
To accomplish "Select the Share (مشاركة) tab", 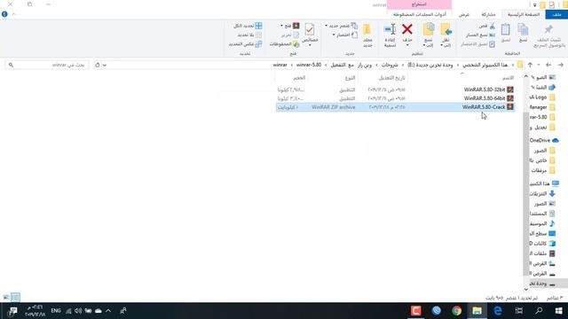I will (488, 14).
